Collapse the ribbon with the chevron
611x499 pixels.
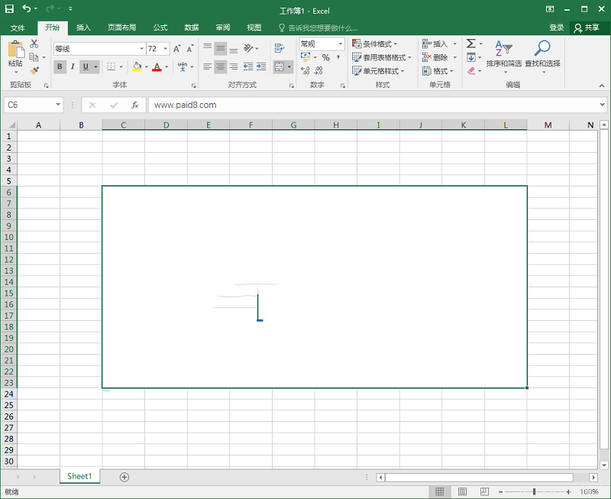[602, 86]
